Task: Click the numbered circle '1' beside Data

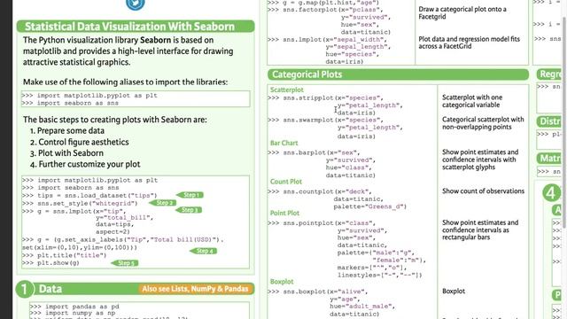Action: (24, 289)
